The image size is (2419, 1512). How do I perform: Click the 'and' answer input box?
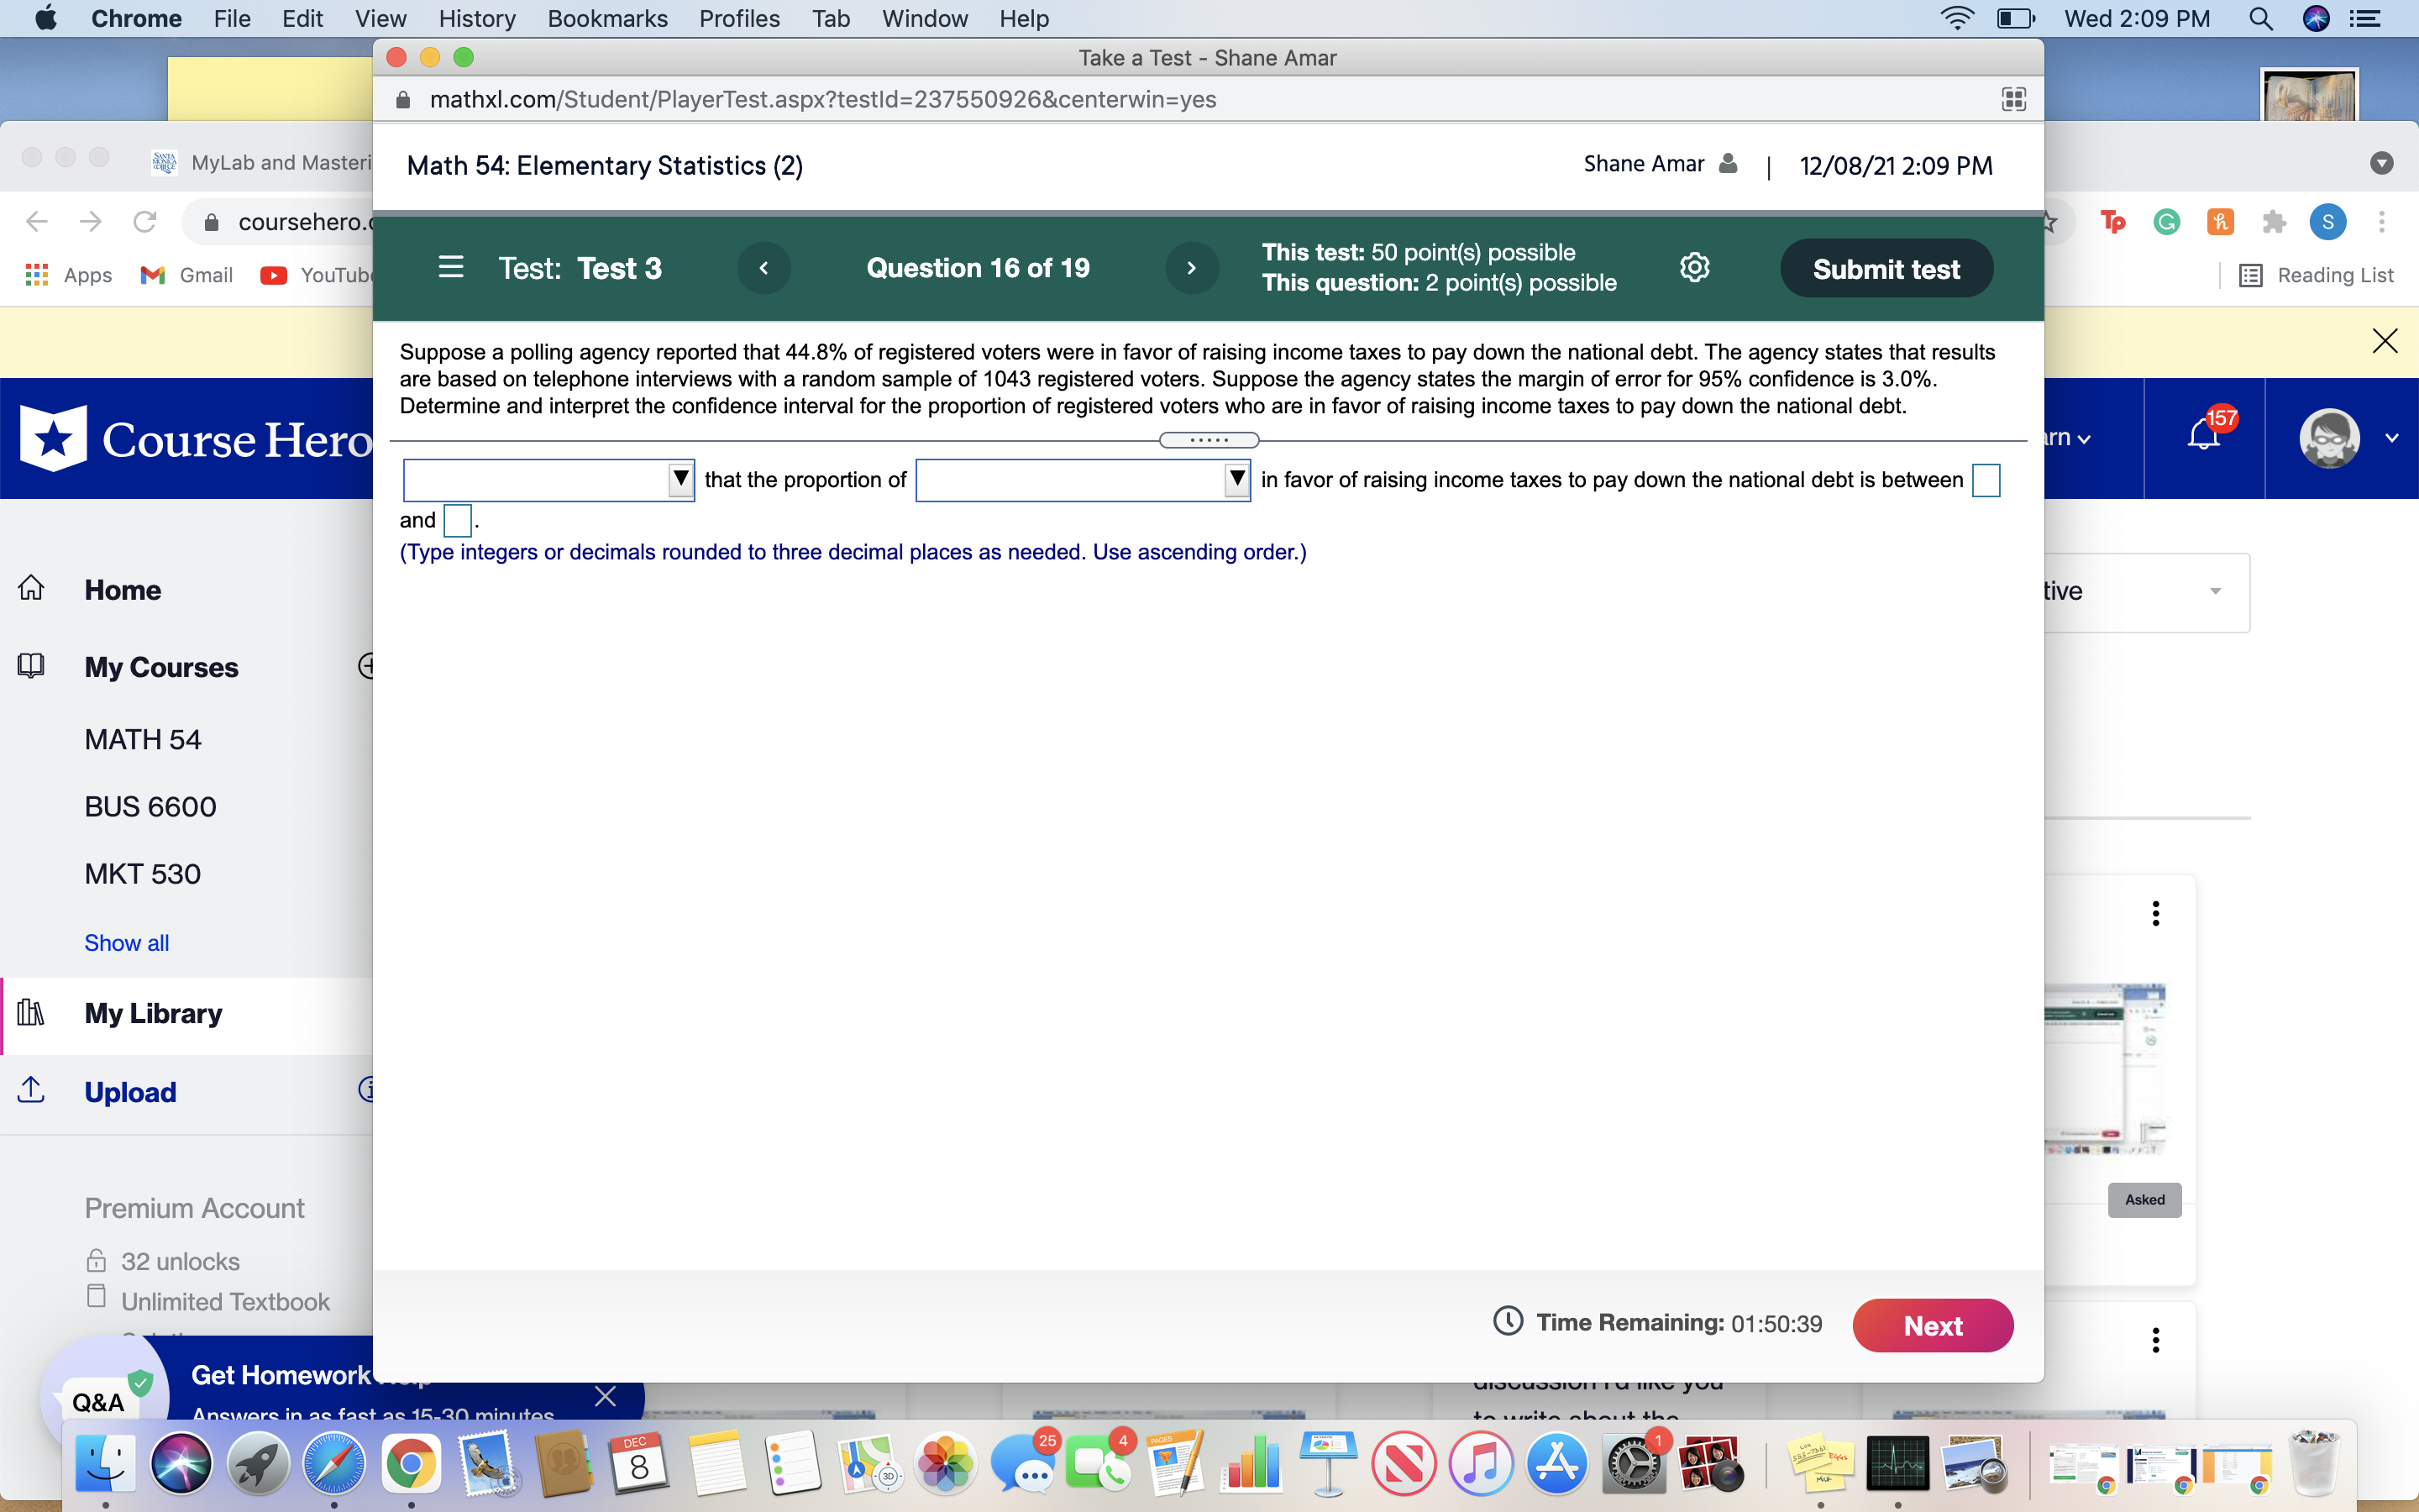point(458,519)
